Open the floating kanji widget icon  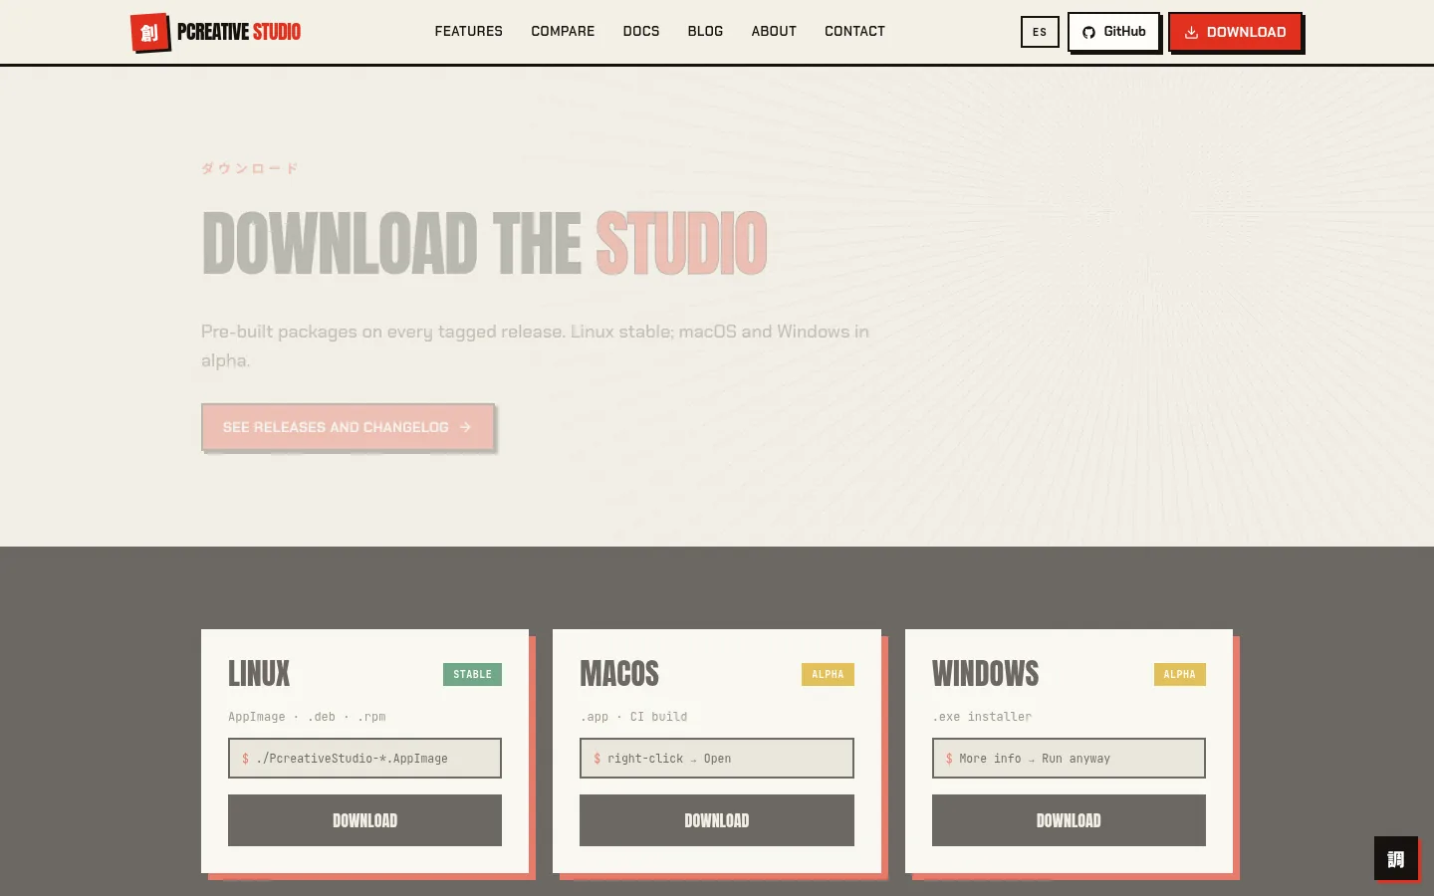pyautogui.click(x=1396, y=858)
